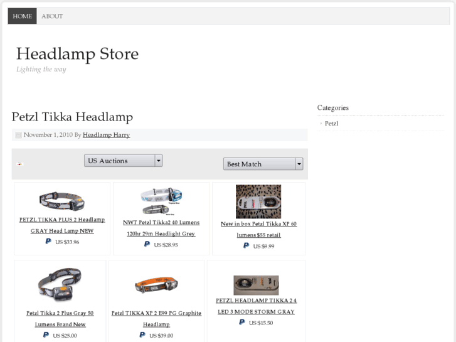Click the US $15.50 price text
Screen dimensions: 456x342
[261, 323]
